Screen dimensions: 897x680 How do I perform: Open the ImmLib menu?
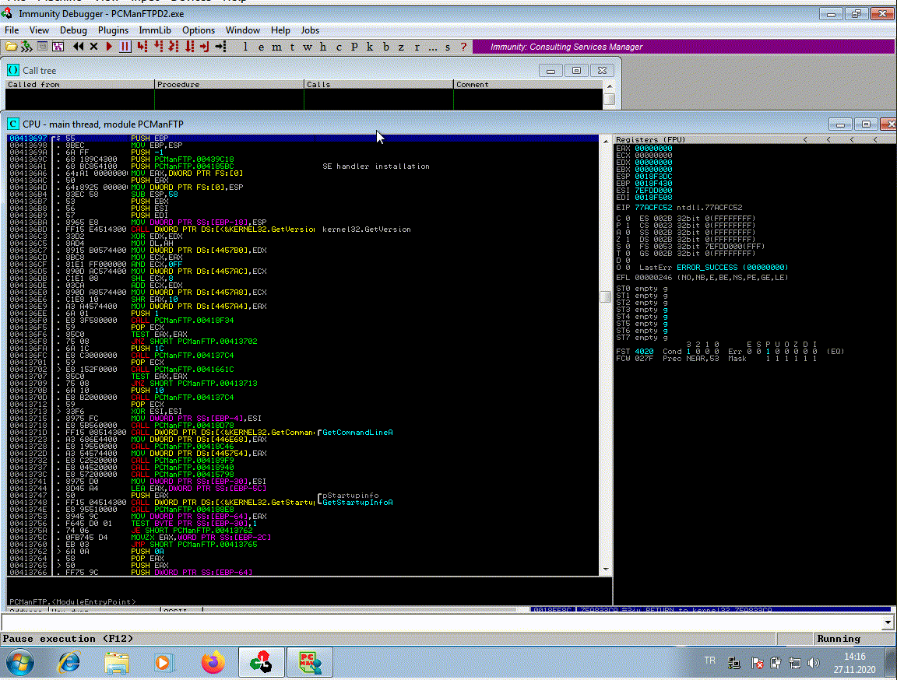pos(155,30)
